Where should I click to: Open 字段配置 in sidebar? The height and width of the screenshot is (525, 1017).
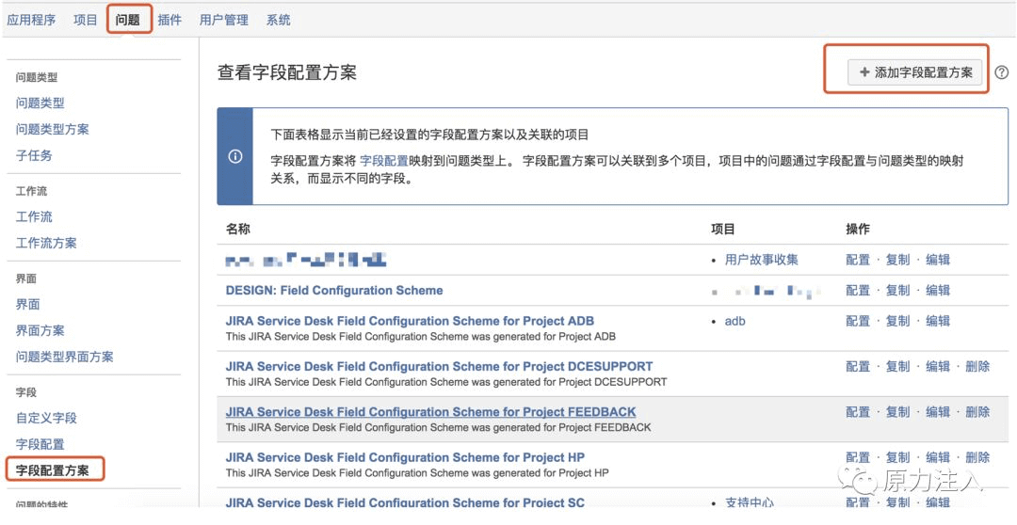[x=40, y=445]
